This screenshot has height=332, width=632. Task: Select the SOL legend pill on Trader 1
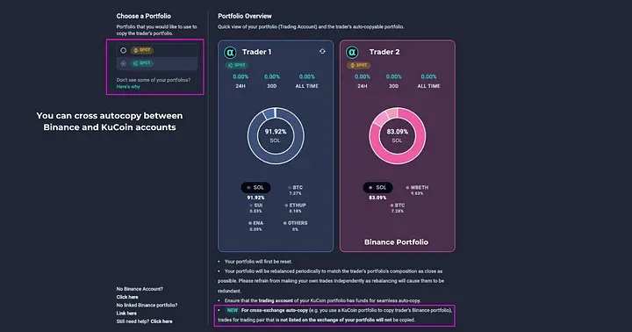(x=255, y=188)
